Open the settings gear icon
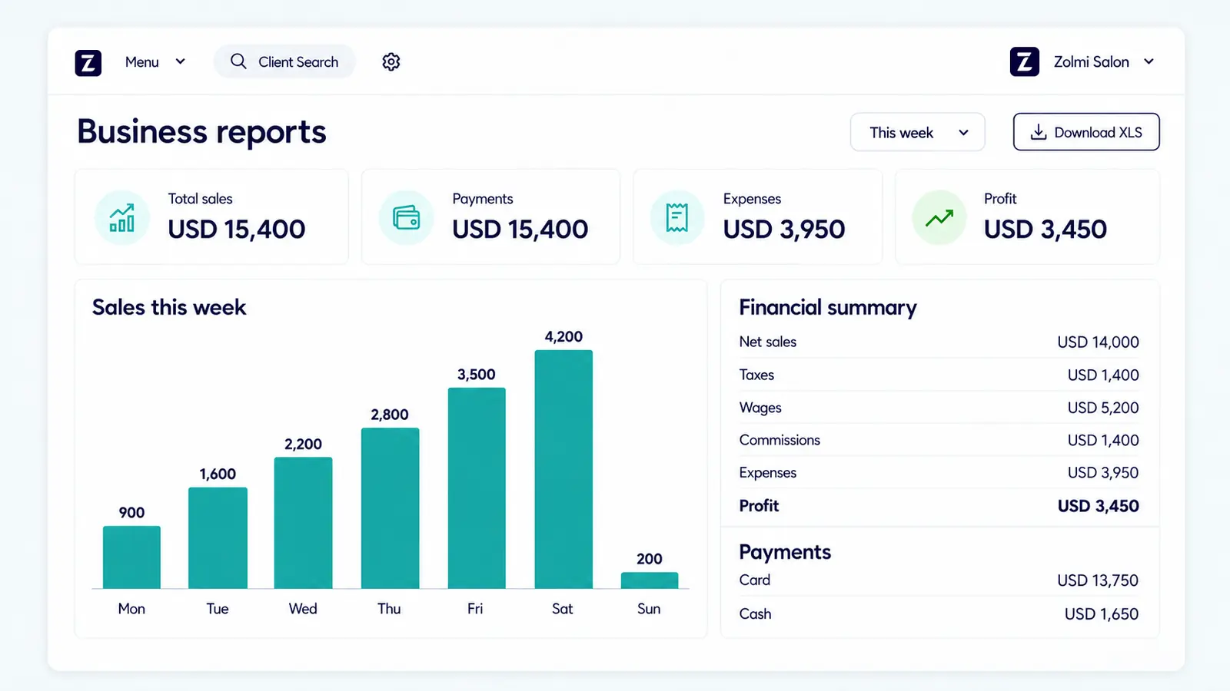This screenshot has height=691, width=1230. (391, 61)
